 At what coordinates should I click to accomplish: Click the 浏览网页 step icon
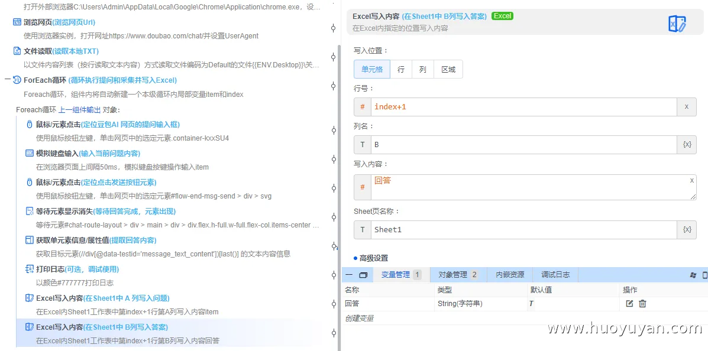(17, 22)
